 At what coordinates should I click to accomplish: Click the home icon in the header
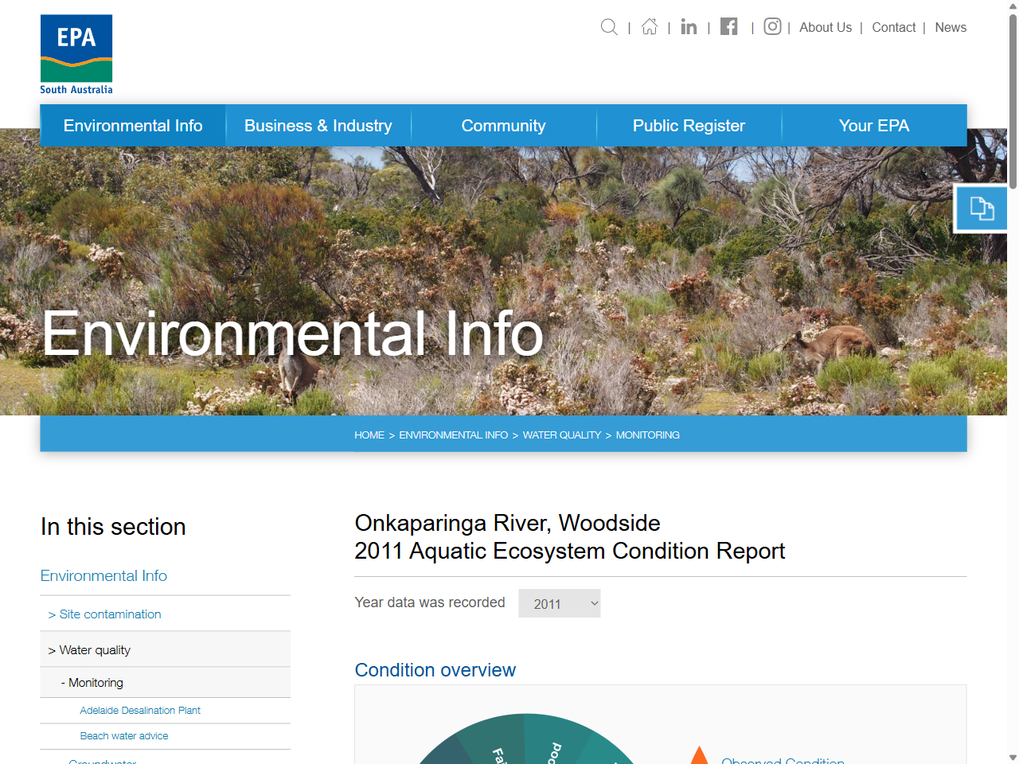pos(649,27)
